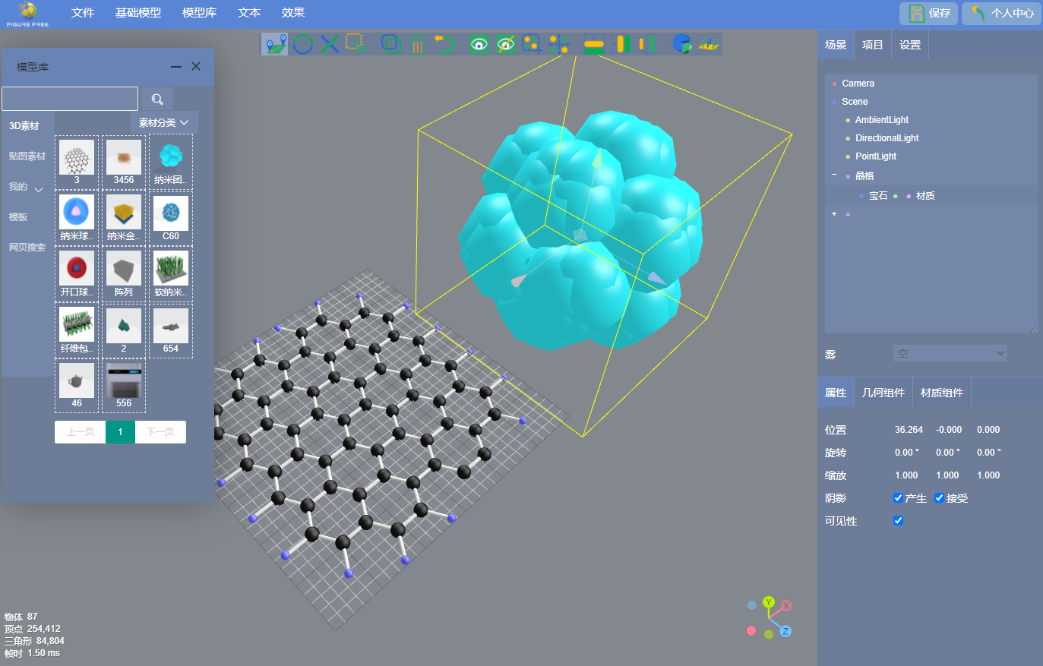Expand the 我的 sidebar section
The image size is (1043, 666).
pos(26,187)
